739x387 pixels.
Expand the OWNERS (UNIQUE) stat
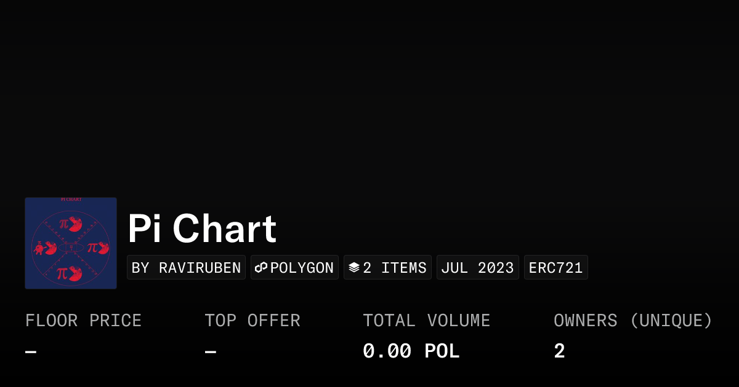[632, 320]
